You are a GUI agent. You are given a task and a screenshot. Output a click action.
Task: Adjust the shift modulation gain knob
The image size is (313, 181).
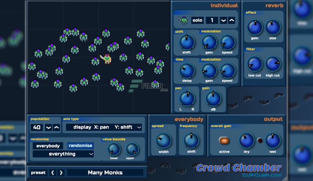pyautogui.click(x=209, y=42)
